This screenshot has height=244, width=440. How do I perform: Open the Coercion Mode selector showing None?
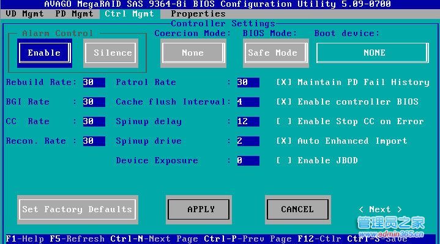(x=193, y=53)
